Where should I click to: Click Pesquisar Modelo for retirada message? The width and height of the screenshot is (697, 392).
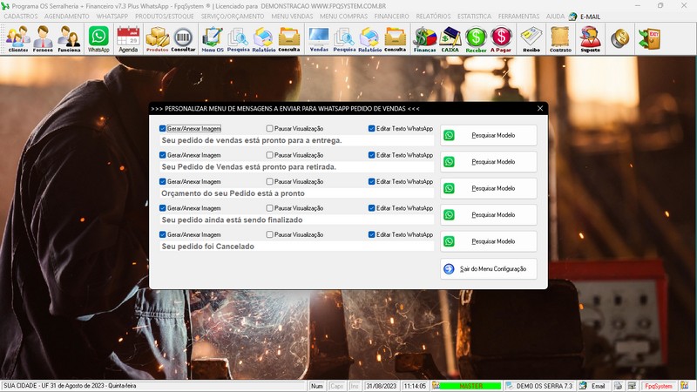pos(489,162)
